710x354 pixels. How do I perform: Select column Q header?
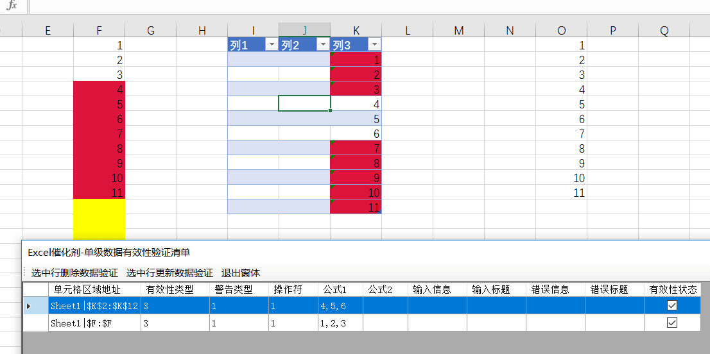pyautogui.click(x=664, y=30)
